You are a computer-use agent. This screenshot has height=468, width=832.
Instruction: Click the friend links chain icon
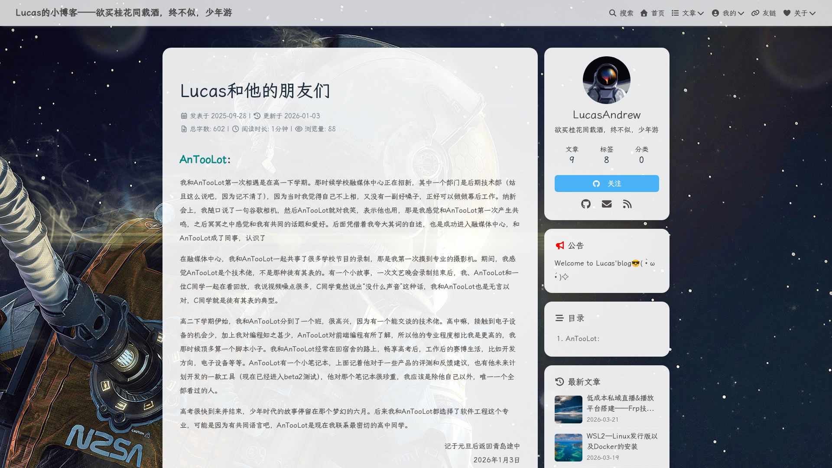755,13
